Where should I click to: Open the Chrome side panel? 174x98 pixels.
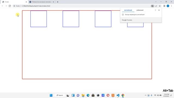tap(164, 6)
